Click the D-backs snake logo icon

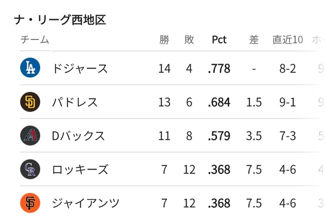click(30, 135)
